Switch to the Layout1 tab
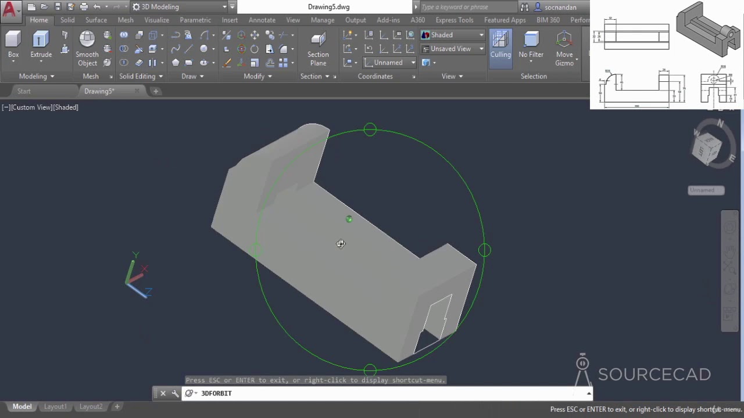This screenshot has width=744, height=418. [x=55, y=406]
